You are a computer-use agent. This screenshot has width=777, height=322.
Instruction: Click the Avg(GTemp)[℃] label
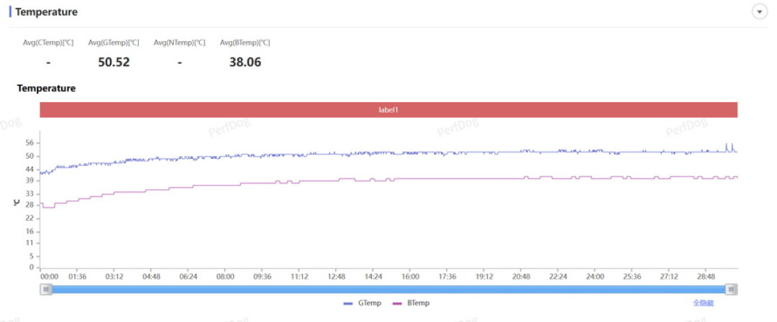114,42
